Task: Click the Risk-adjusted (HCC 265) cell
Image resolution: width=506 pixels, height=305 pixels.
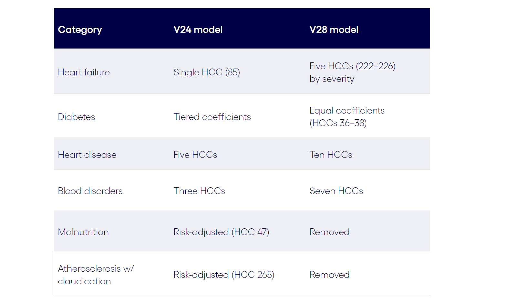Action: pyautogui.click(x=224, y=275)
